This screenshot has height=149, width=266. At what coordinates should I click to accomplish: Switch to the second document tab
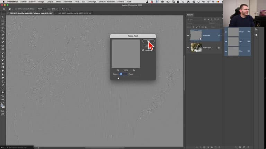pos(75,13)
